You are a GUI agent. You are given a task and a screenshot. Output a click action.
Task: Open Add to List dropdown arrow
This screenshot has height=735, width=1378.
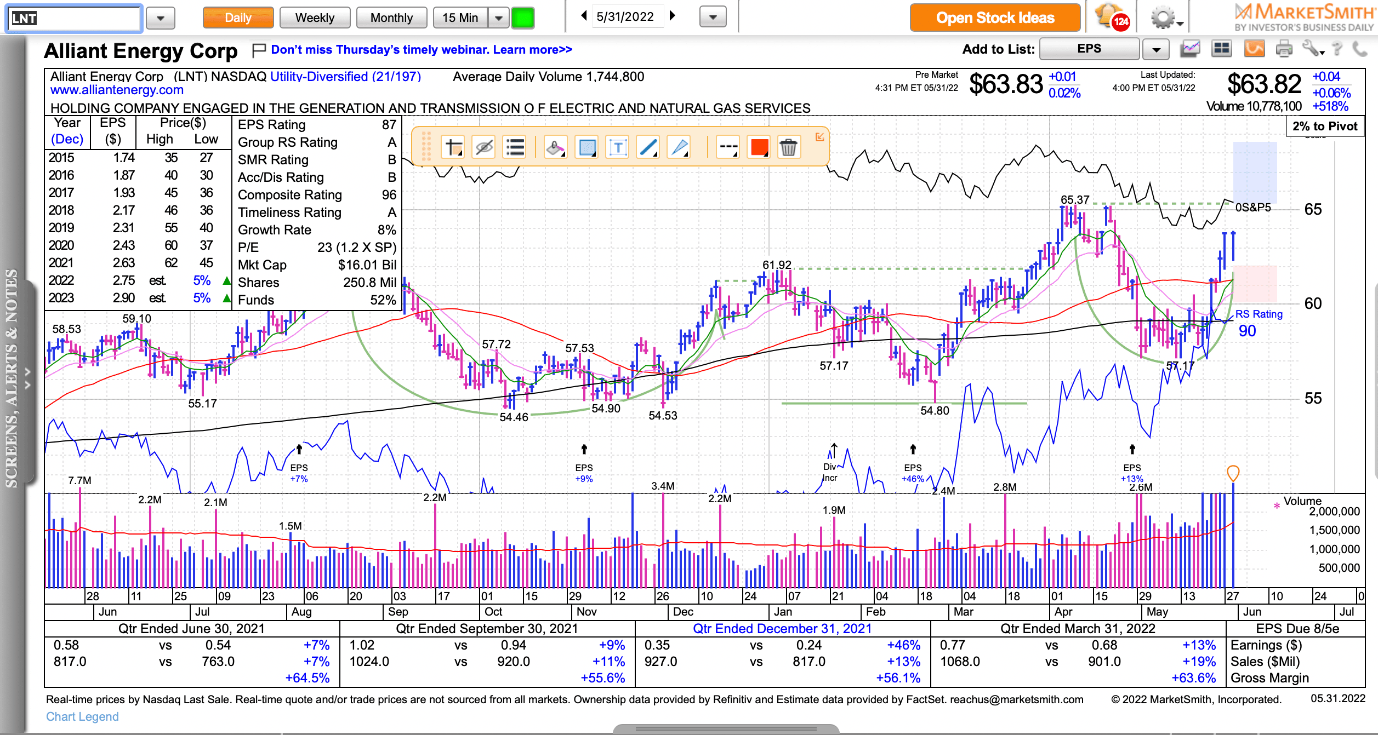coord(1156,49)
